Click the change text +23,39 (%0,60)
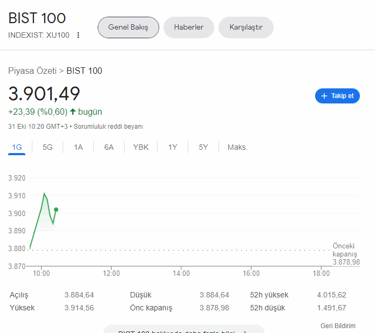 click(38, 112)
